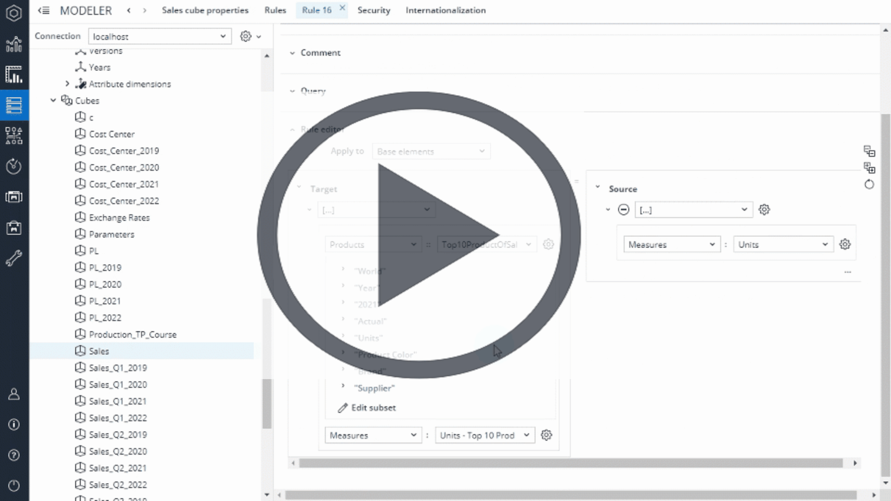Select the Years dimension
The image size is (891, 501).
(100, 67)
